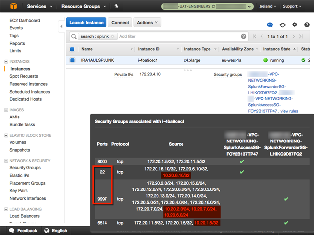Click the globe language icon in footer
This screenshot has width=314, height=235.
point(47,231)
